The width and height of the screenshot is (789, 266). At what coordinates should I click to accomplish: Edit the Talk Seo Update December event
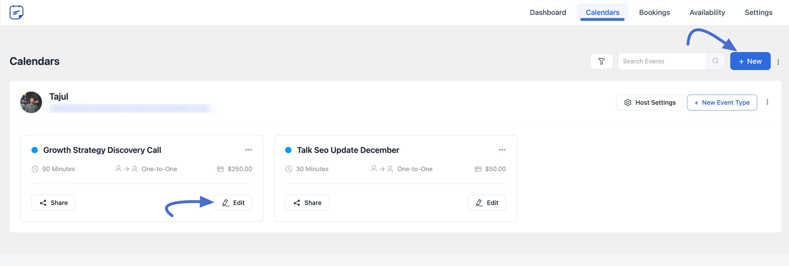487,203
